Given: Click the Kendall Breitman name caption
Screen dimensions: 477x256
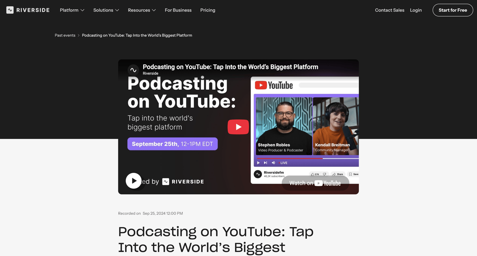Looking at the screenshot, I should click(333, 145).
